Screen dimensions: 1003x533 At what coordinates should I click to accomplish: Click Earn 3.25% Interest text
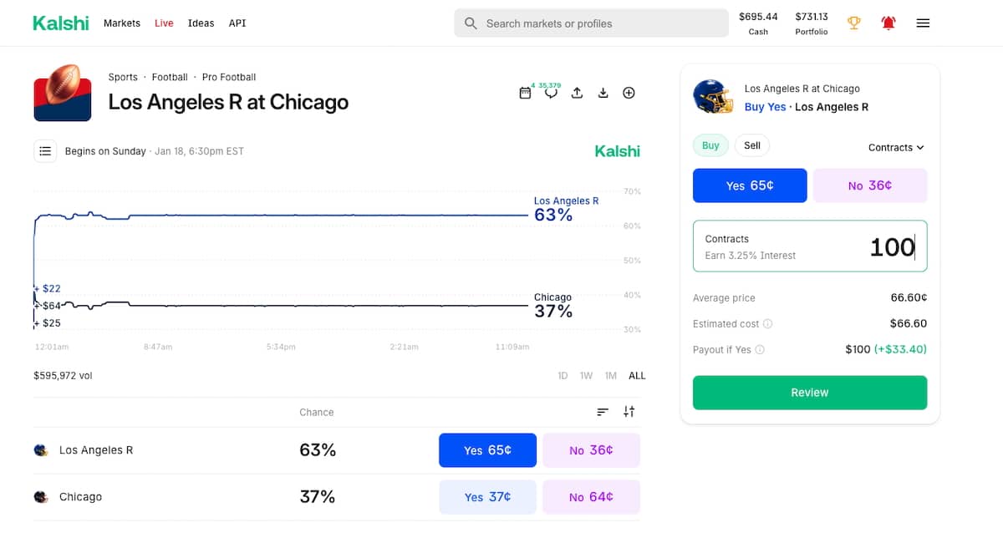(x=751, y=256)
